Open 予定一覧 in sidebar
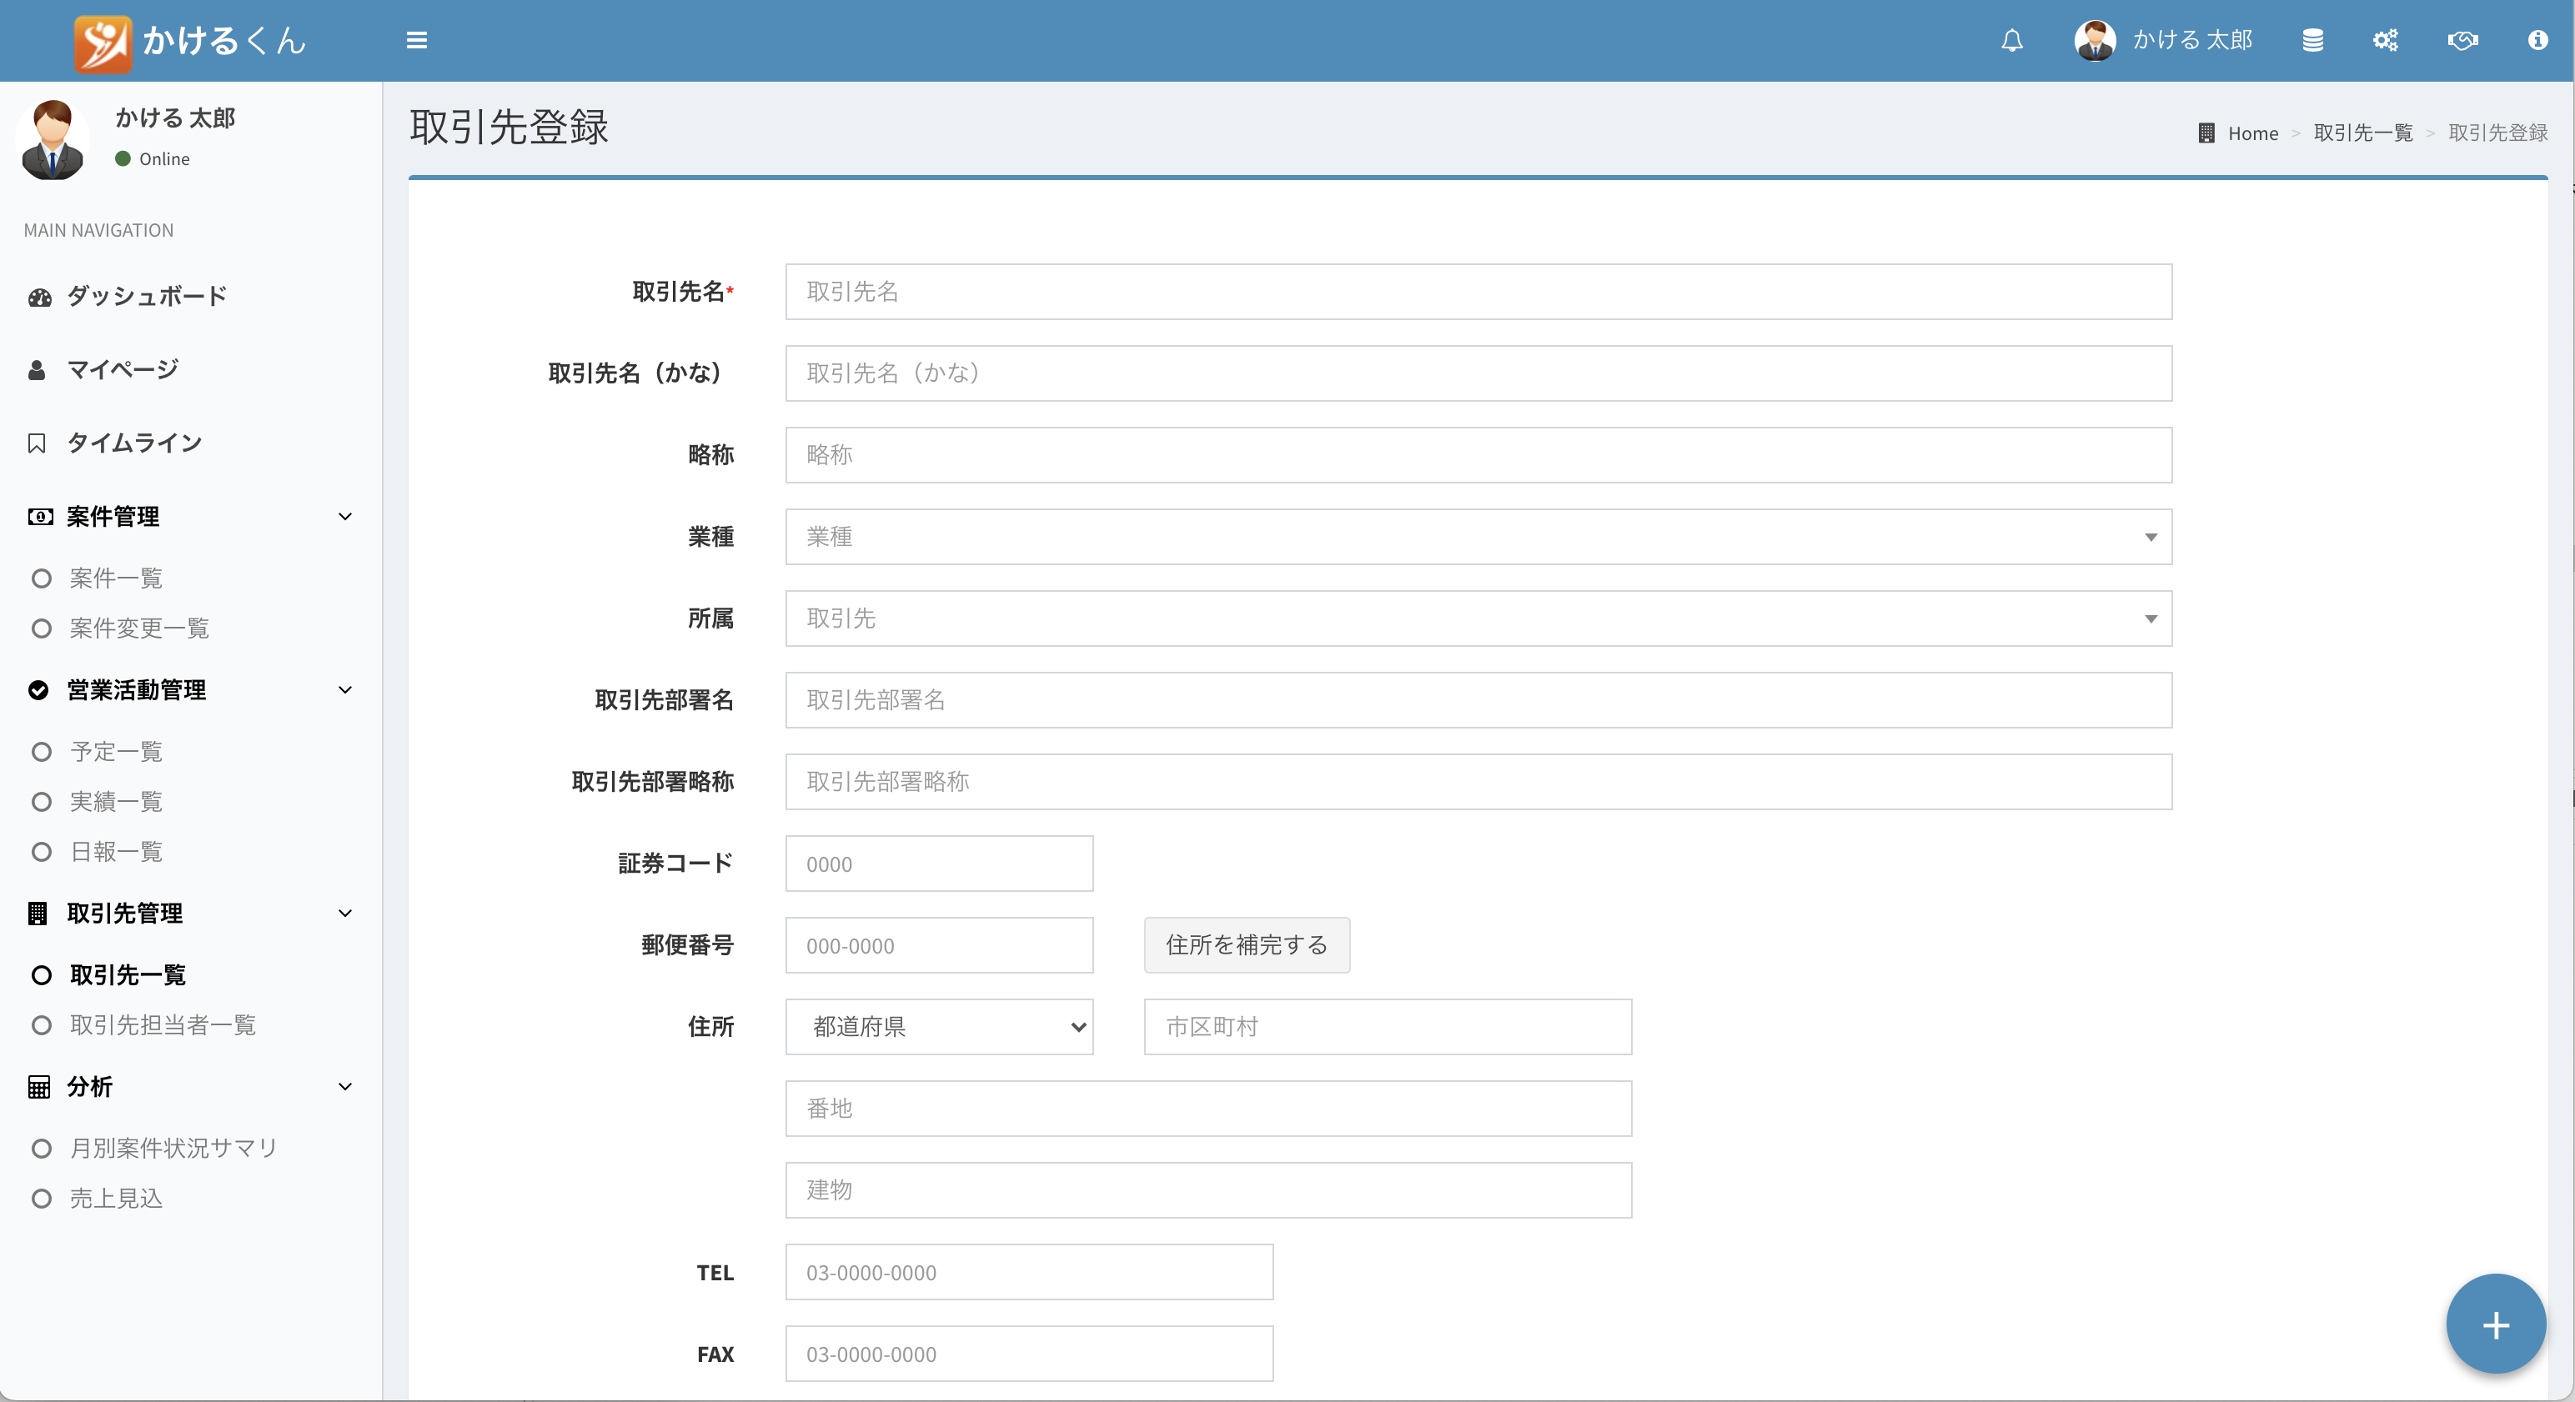 pyautogui.click(x=116, y=752)
